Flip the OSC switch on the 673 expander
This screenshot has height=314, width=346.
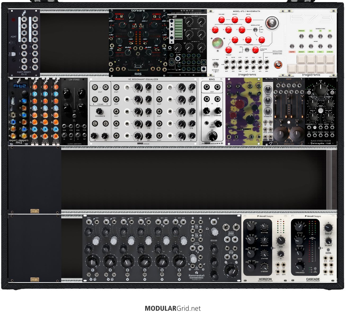click(x=320, y=46)
